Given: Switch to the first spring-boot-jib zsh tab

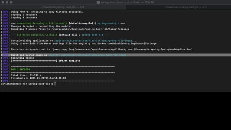Looking at the screenshot, I should [x=62, y=7].
